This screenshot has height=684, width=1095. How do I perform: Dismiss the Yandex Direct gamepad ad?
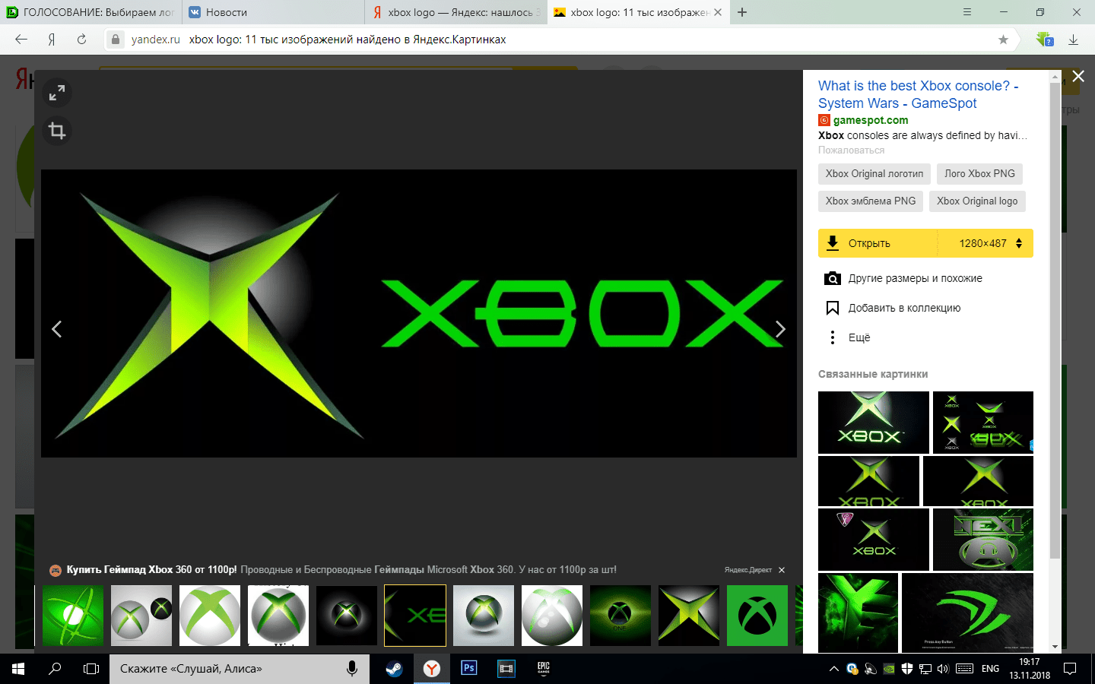[782, 570]
